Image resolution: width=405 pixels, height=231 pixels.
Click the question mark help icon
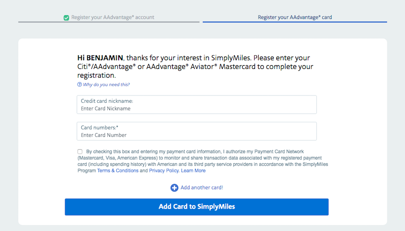(x=79, y=85)
